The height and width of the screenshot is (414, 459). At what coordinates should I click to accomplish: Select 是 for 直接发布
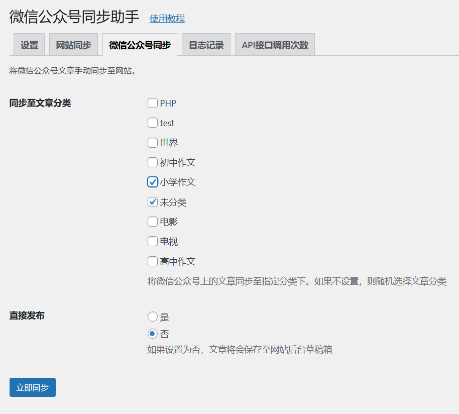[153, 317]
